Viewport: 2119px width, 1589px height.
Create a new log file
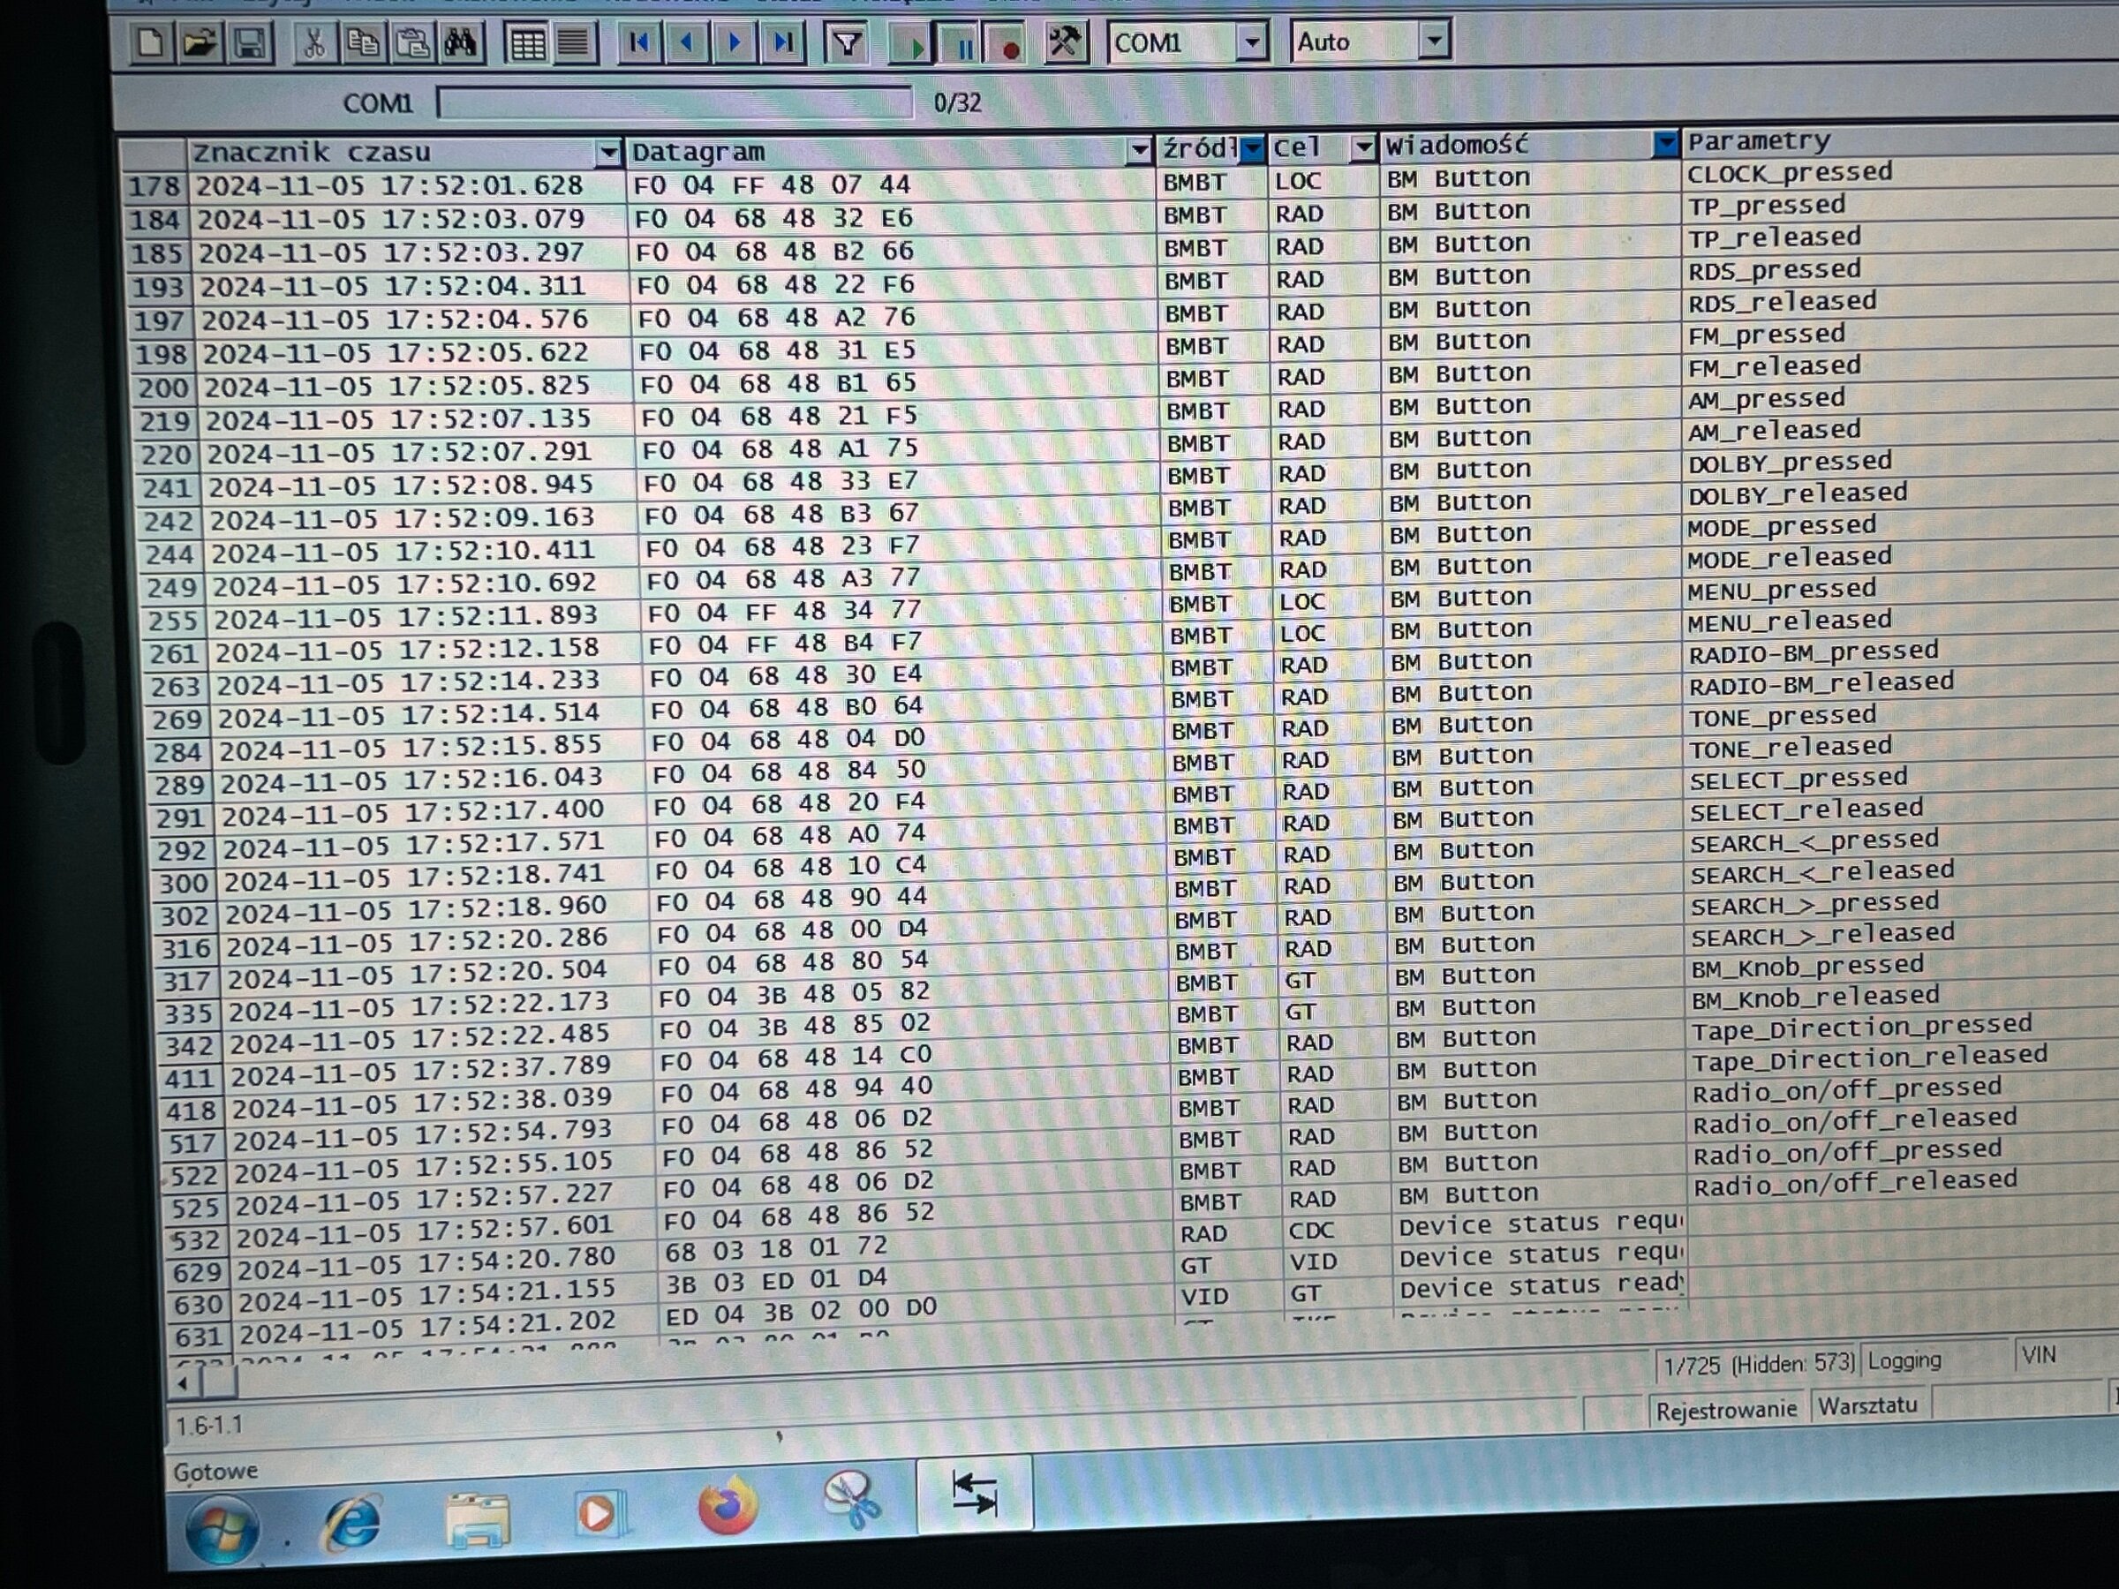coord(150,43)
